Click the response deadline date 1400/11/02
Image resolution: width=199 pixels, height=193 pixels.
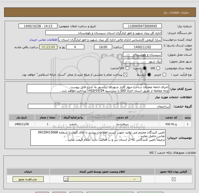pyautogui.click(x=142, y=47)
